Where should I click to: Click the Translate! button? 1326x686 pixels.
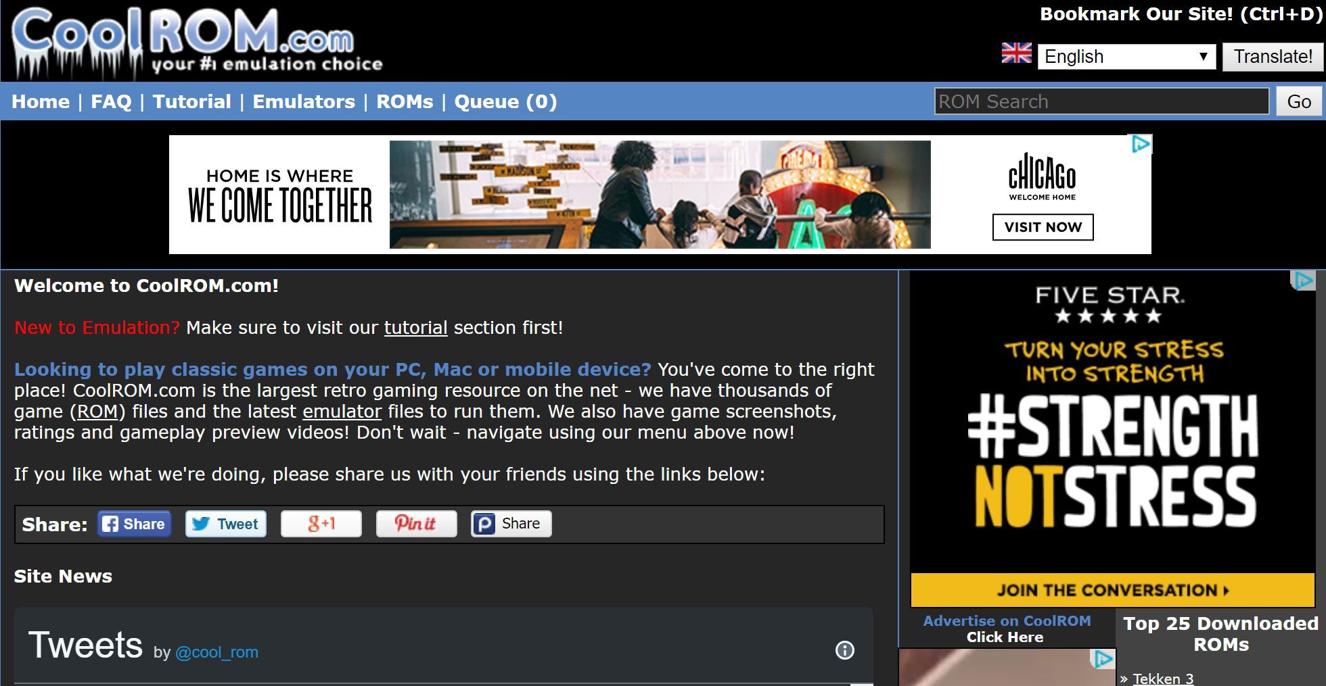1273,56
